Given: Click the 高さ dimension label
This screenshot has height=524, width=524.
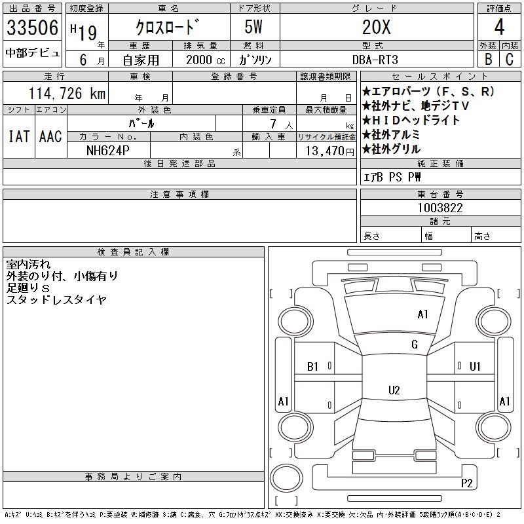Looking at the screenshot, I should (x=482, y=236).
